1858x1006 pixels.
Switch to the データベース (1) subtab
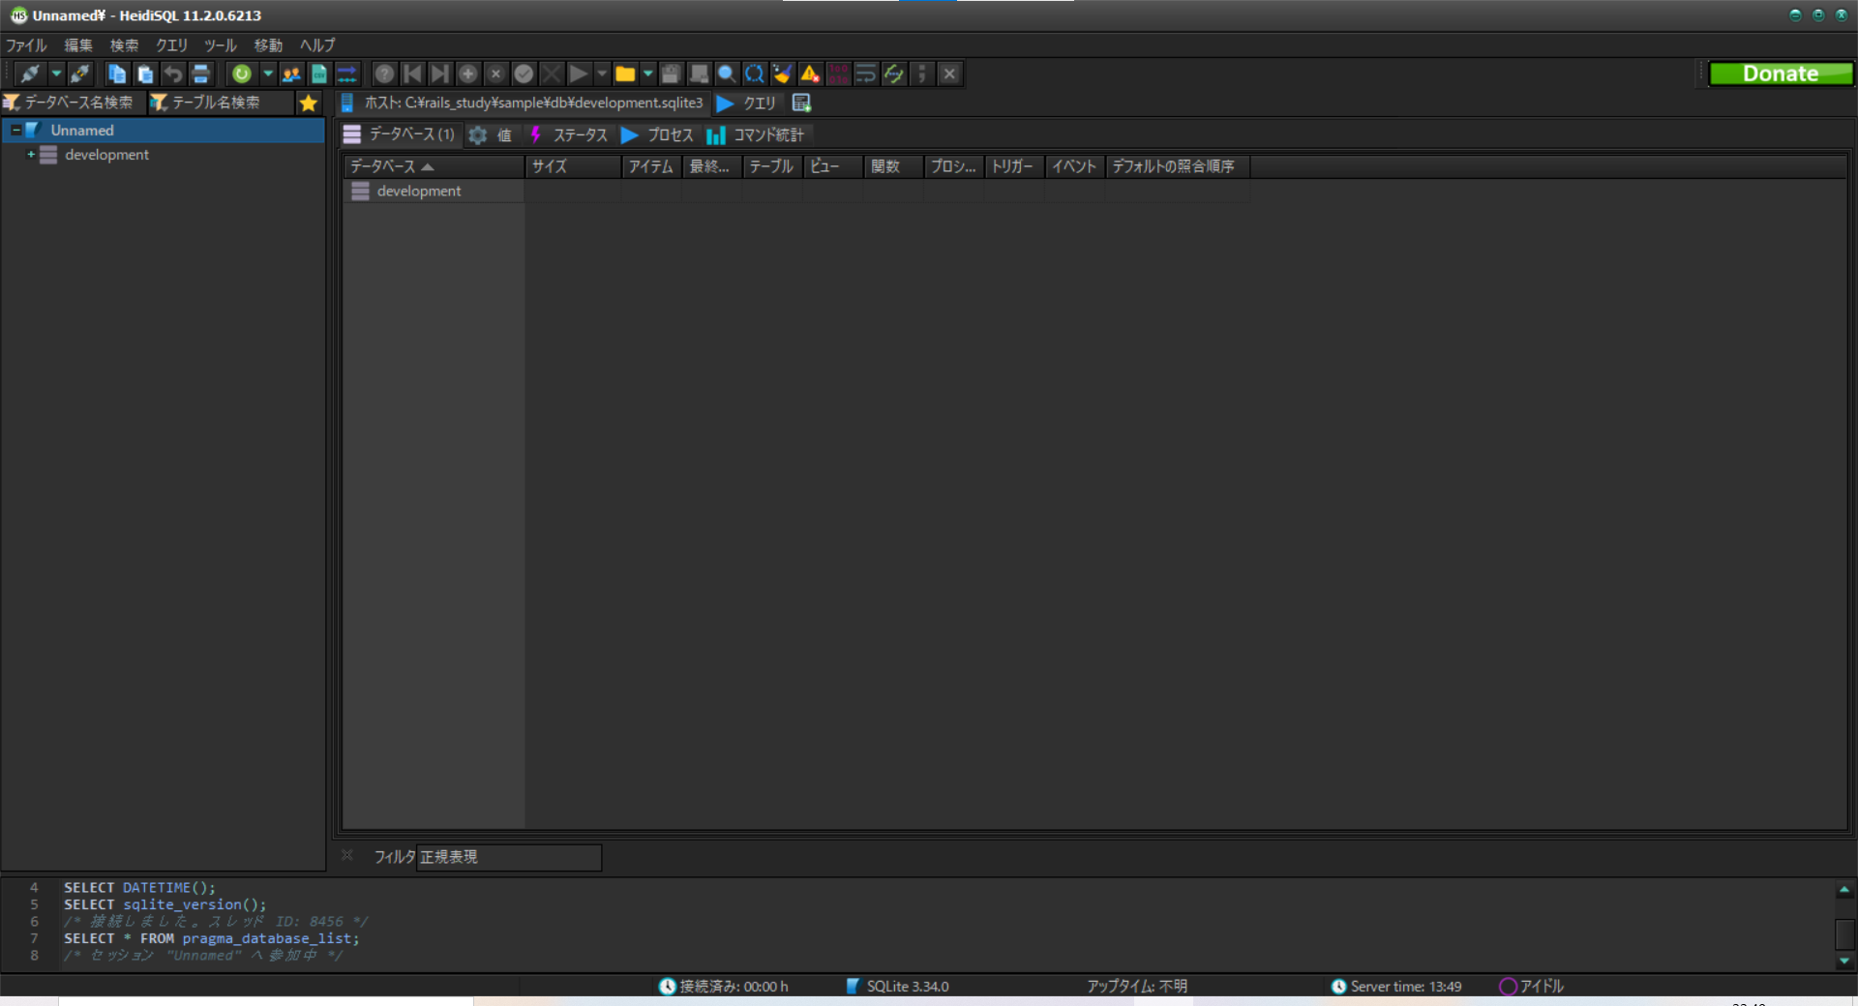[x=399, y=134]
